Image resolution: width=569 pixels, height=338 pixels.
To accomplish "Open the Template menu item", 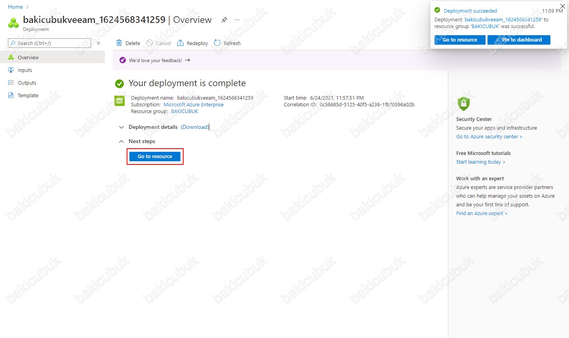I will point(52,95).
